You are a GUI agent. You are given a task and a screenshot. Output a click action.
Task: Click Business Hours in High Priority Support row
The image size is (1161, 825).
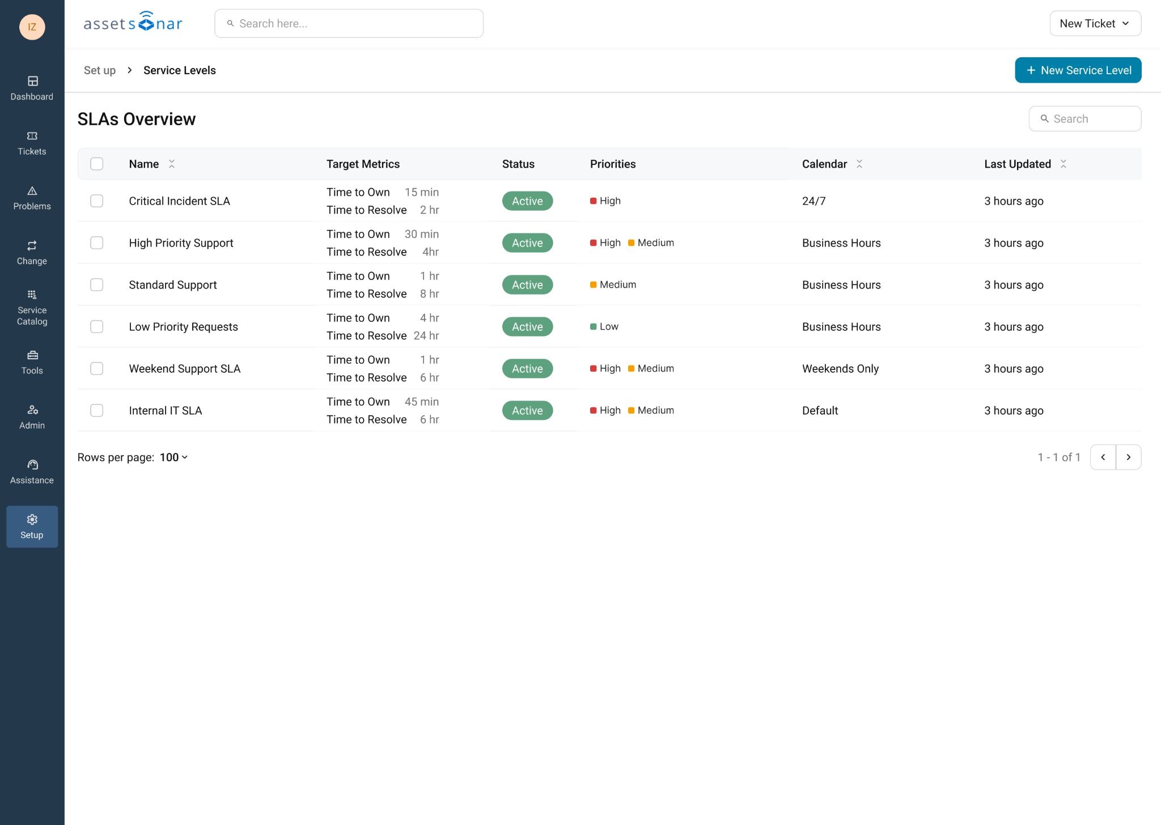841,243
